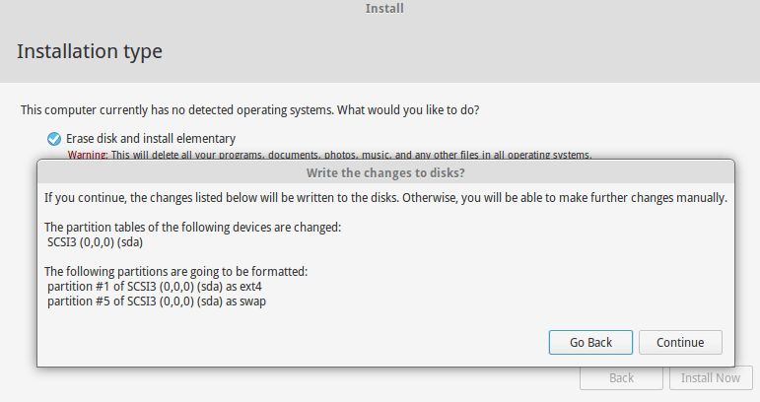
Task: Select the Erase disk and install elementary radio button
Action: [x=53, y=139]
